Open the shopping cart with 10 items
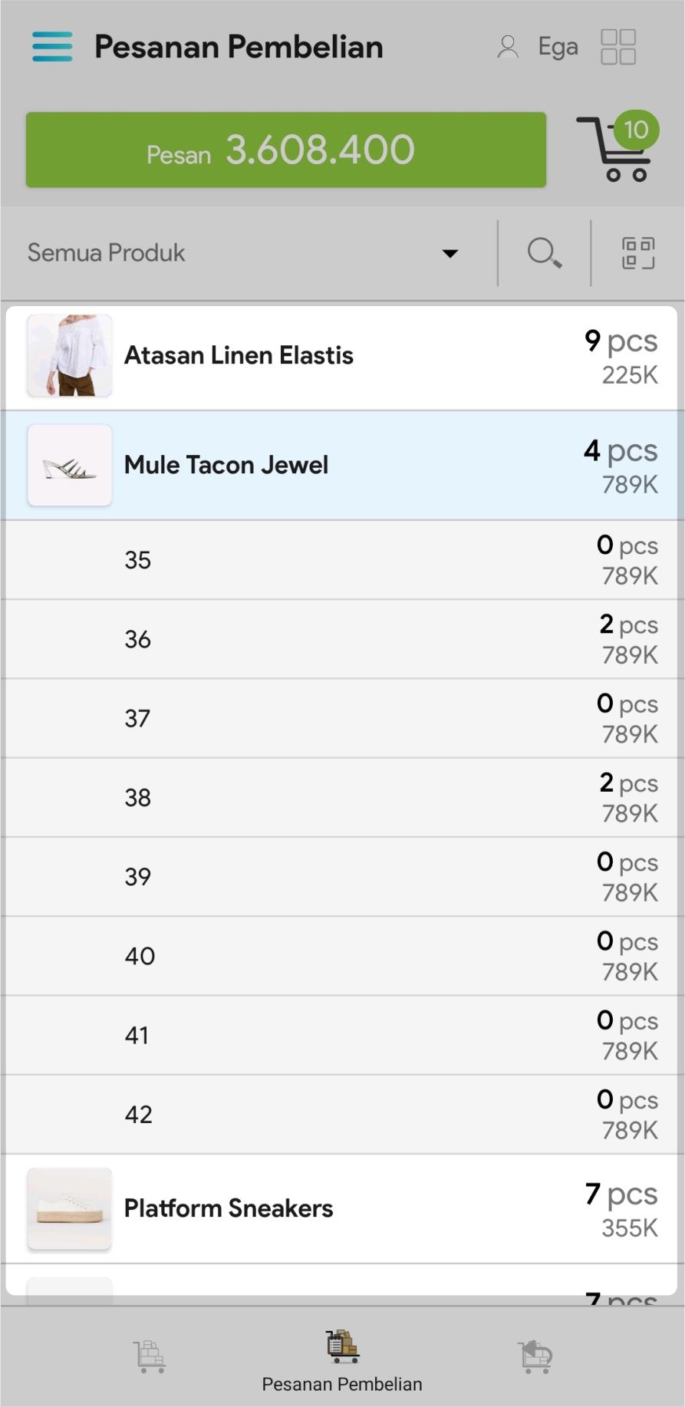This screenshot has width=685, height=1407. point(617,150)
